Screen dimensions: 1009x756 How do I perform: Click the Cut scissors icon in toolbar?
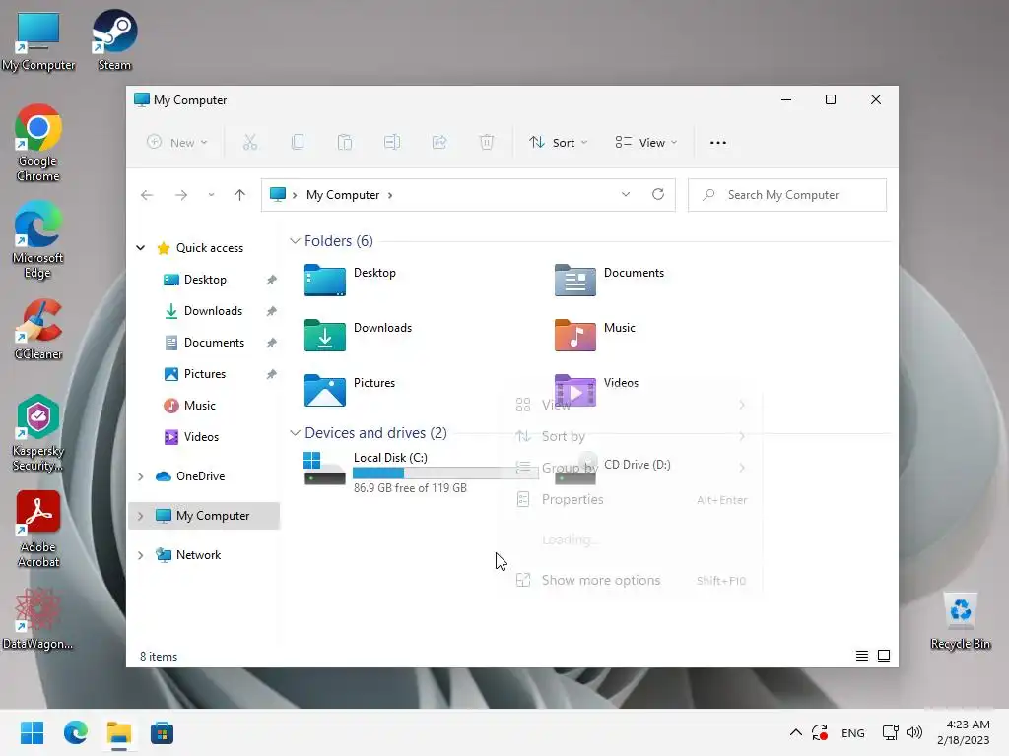click(x=249, y=142)
